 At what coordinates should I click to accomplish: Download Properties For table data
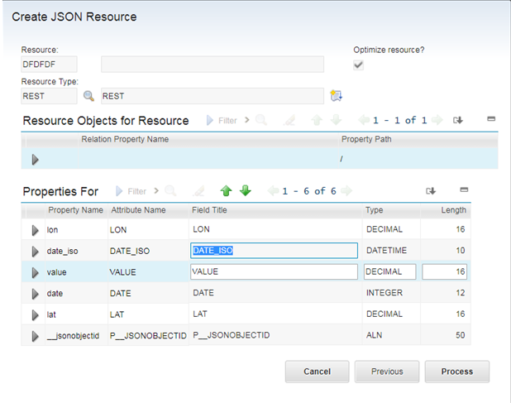(431, 191)
